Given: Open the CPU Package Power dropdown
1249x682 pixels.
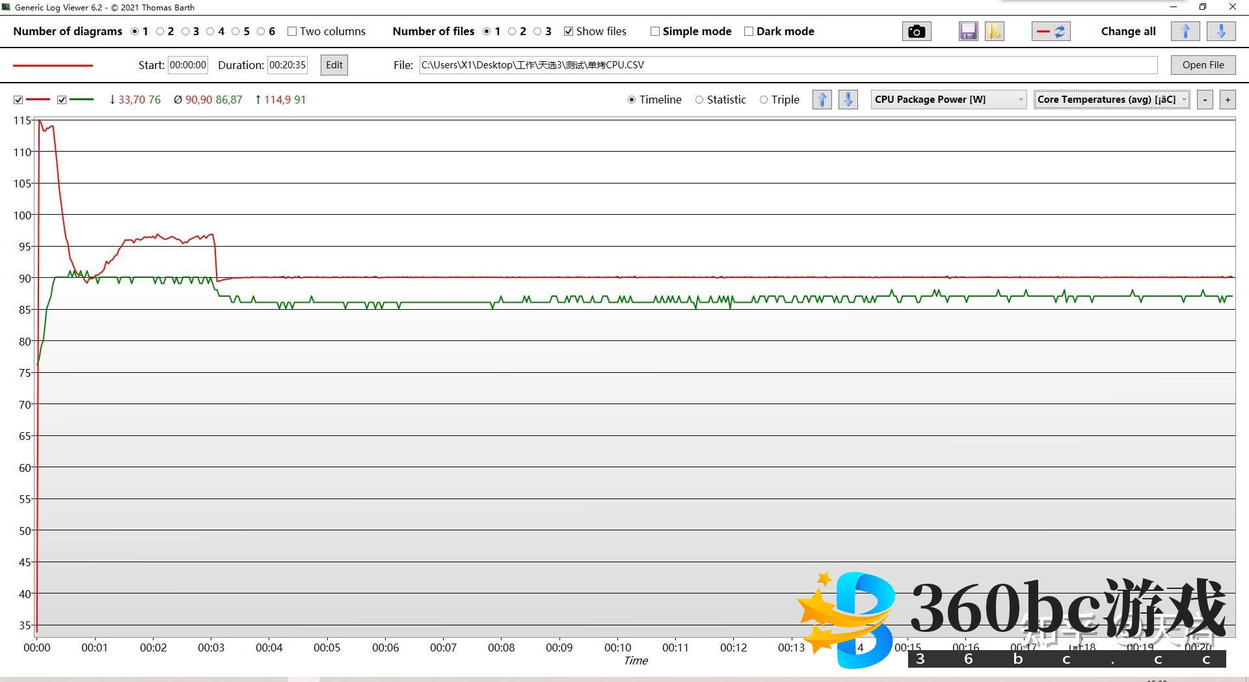Looking at the screenshot, I should click(x=948, y=100).
